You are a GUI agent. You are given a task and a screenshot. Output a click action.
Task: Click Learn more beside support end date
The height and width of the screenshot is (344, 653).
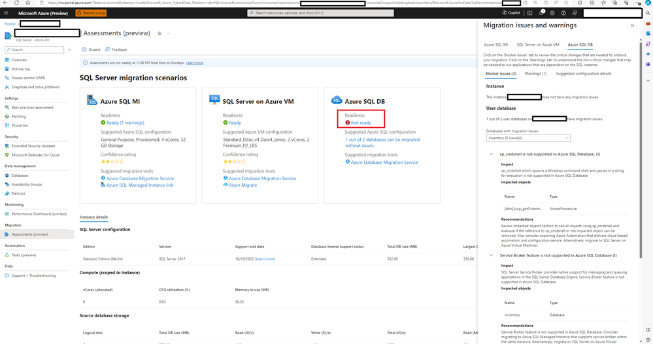click(x=265, y=258)
